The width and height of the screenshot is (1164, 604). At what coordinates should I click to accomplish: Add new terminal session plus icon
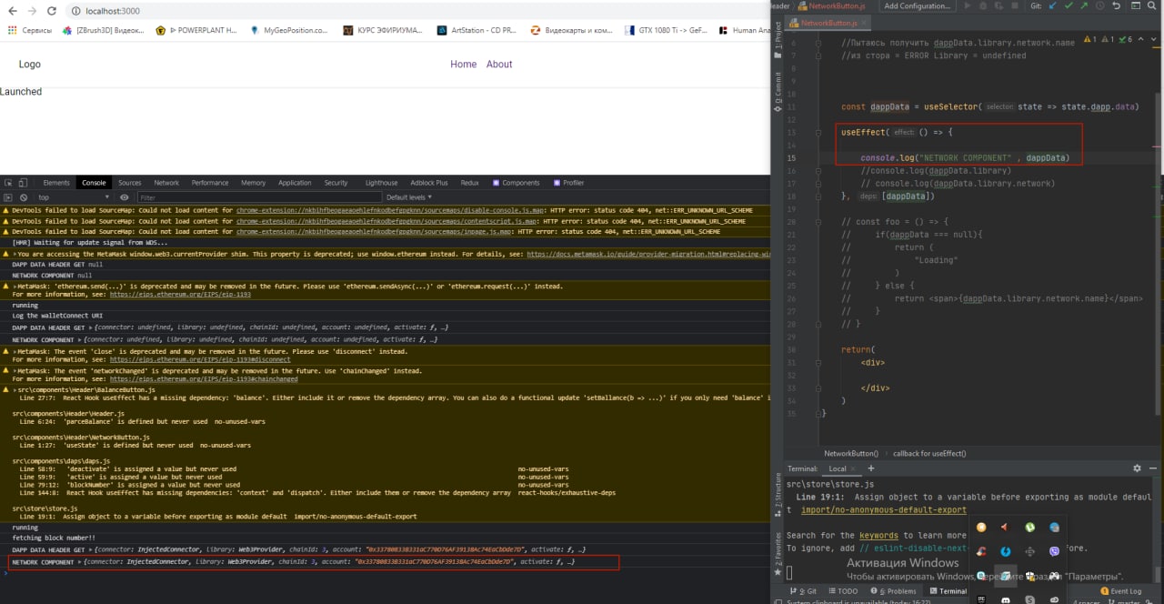pyautogui.click(x=870, y=468)
